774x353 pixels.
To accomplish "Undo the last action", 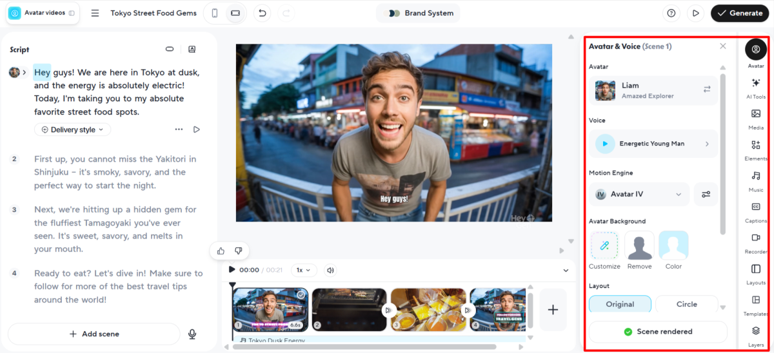I will click(261, 13).
